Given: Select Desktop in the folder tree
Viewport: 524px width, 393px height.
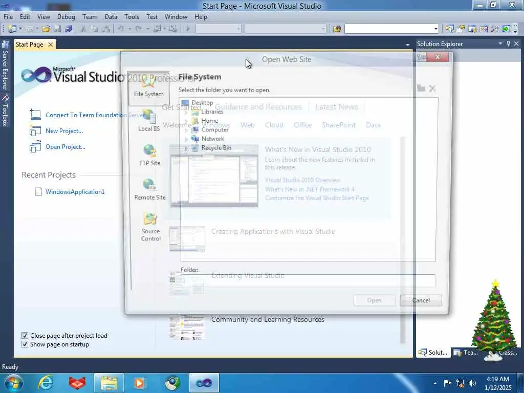Looking at the screenshot, I should [x=202, y=102].
